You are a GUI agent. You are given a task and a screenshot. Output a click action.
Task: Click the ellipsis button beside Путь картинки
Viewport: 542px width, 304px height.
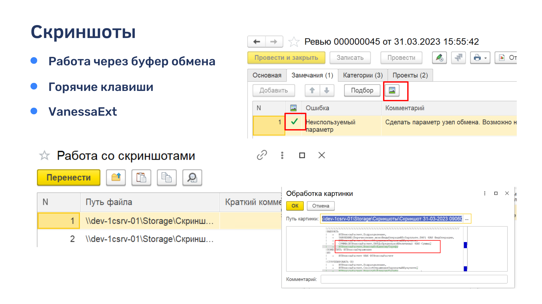[467, 219]
